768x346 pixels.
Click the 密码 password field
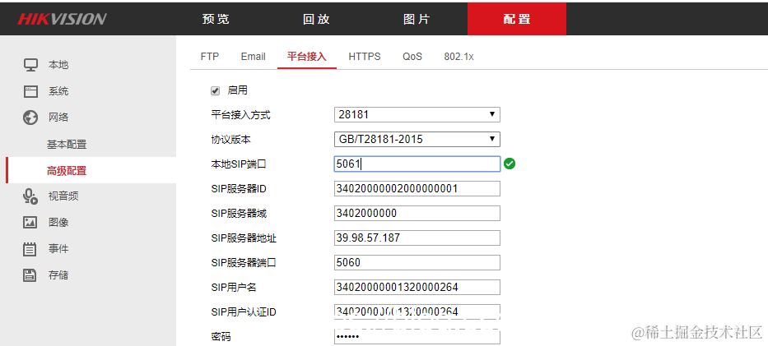[417, 337]
